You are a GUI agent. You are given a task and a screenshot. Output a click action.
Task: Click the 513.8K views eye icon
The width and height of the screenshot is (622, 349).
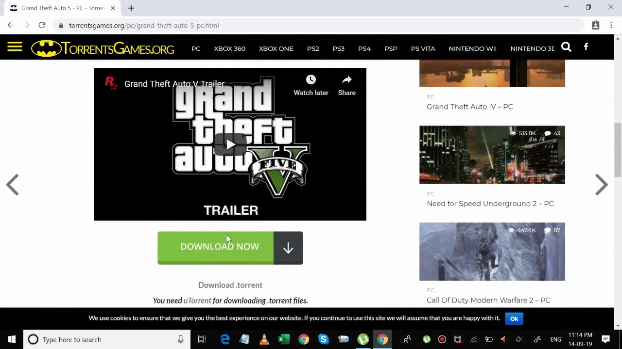coord(513,133)
